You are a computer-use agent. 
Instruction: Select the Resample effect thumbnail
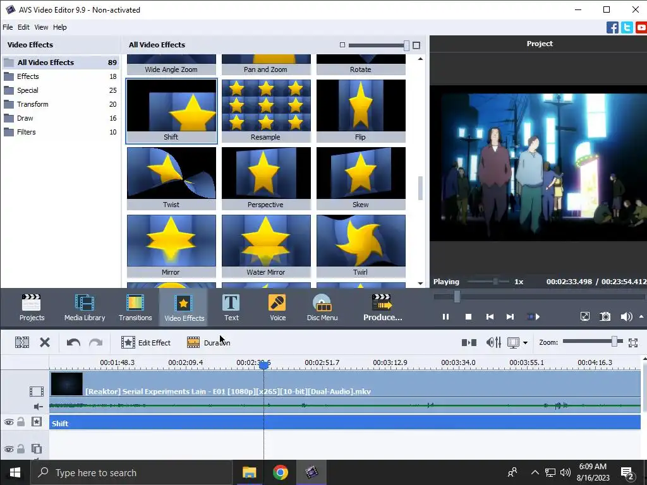(266, 111)
